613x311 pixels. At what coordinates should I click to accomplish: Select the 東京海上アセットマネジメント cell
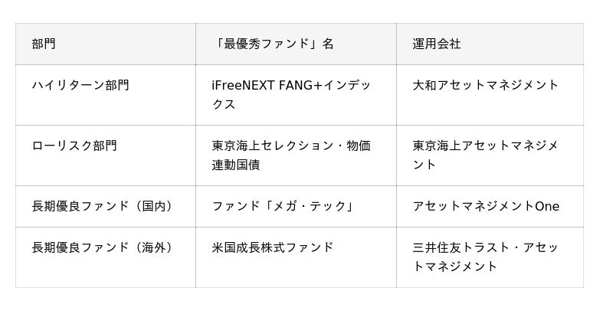tap(486, 155)
